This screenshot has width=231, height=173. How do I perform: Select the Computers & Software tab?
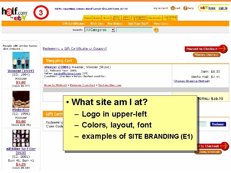(x=139, y=18)
